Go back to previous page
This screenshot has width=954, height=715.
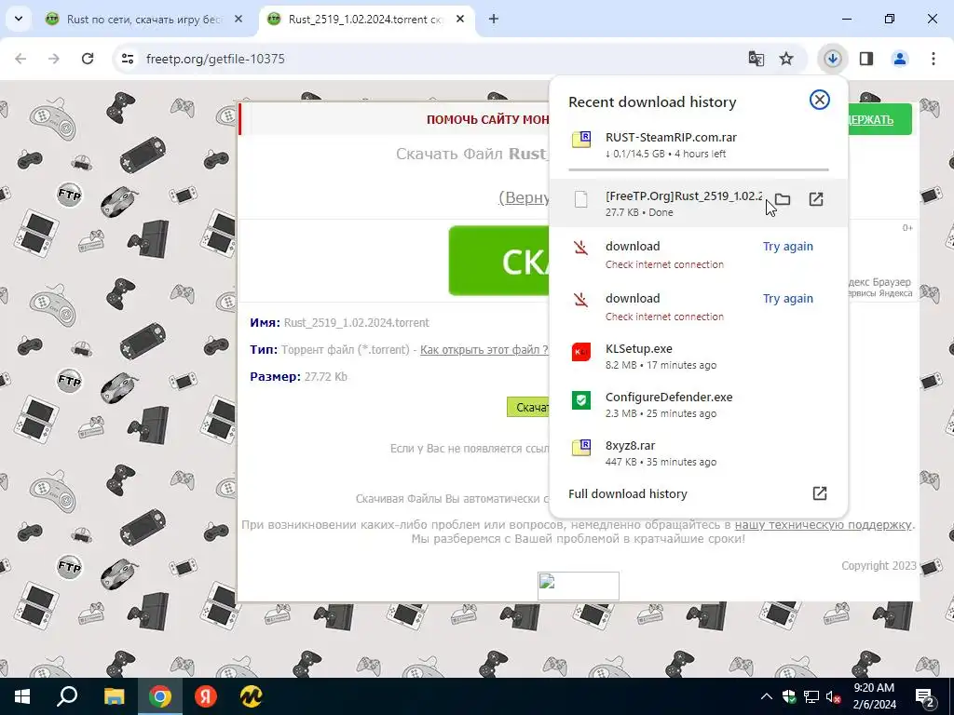[x=20, y=59]
